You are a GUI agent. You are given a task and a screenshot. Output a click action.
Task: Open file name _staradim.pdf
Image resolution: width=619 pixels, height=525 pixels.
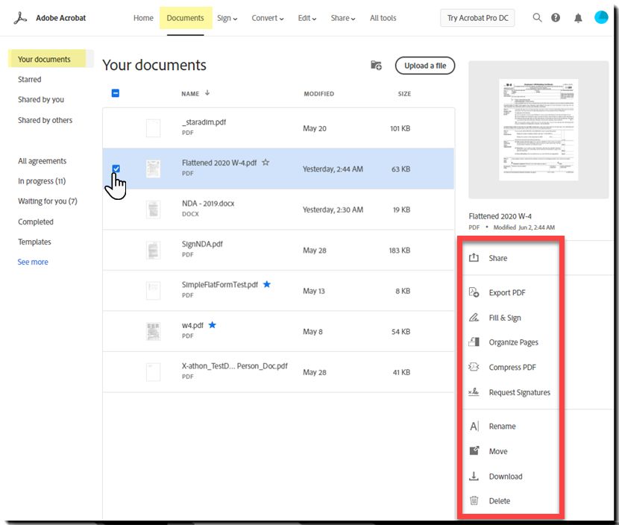pos(204,122)
